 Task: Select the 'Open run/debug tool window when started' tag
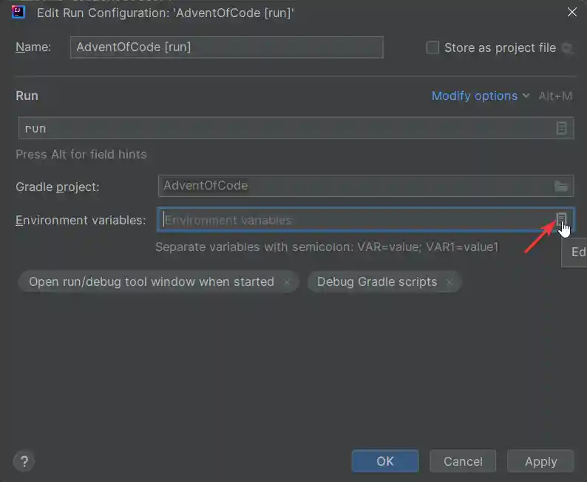[x=152, y=282]
